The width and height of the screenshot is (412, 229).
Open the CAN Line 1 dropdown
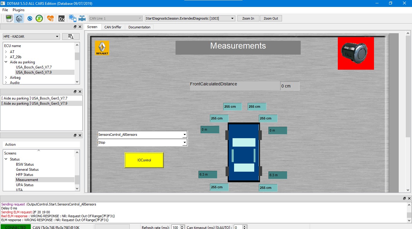116,18
